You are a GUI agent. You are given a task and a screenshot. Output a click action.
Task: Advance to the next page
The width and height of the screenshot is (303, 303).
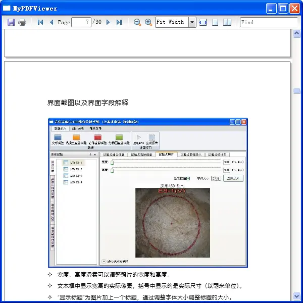click(108, 22)
